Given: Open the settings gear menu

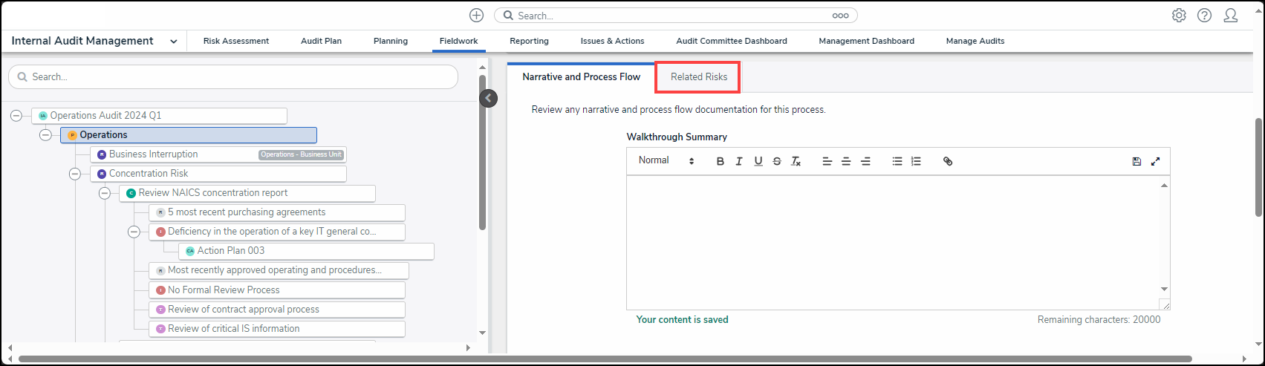Looking at the screenshot, I should click(1179, 16).
